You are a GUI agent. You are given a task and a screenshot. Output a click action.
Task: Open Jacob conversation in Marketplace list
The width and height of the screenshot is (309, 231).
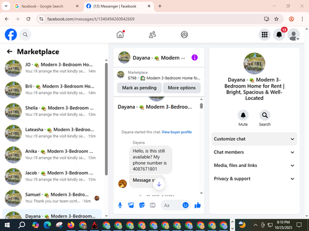[53, 176]
